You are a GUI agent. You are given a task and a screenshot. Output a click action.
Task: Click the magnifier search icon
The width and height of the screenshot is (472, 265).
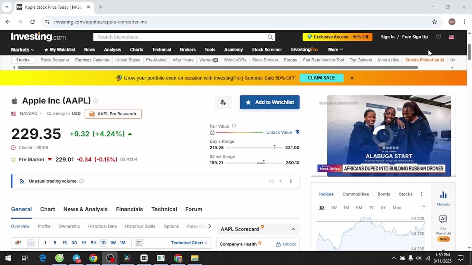[x=270, y=37]
